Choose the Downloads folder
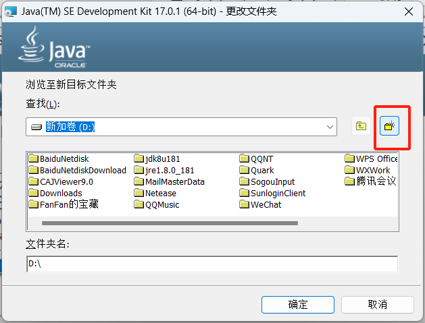Image resolution: width=425 pixels, height=323 pixels. click(x=55, y=193)
